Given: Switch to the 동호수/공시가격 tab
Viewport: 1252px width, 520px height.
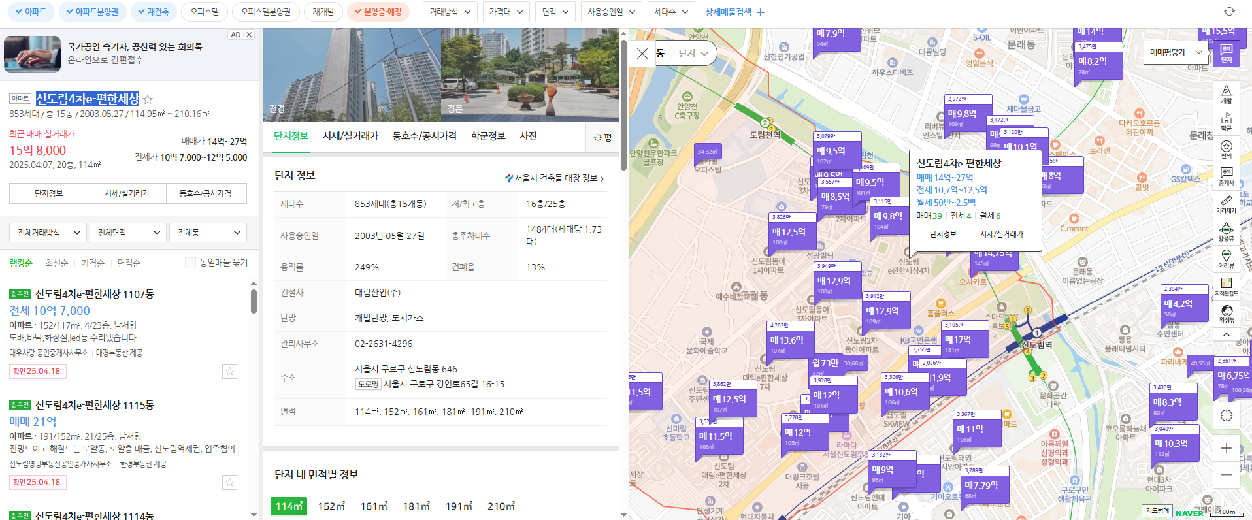Looking at the screenshot, I should tap(424, 136).
